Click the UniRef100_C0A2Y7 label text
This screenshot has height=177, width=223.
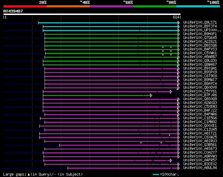pyautogui.click(x=200, y=153)
